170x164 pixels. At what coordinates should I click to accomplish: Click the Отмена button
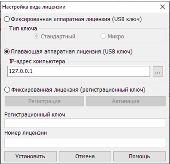[x=85, y=156]
